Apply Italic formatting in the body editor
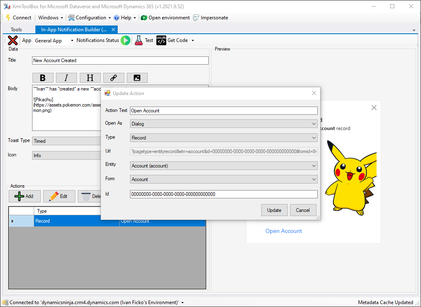Image resolution: width=421 pixels, height=307 pixels. coord(66,78)
